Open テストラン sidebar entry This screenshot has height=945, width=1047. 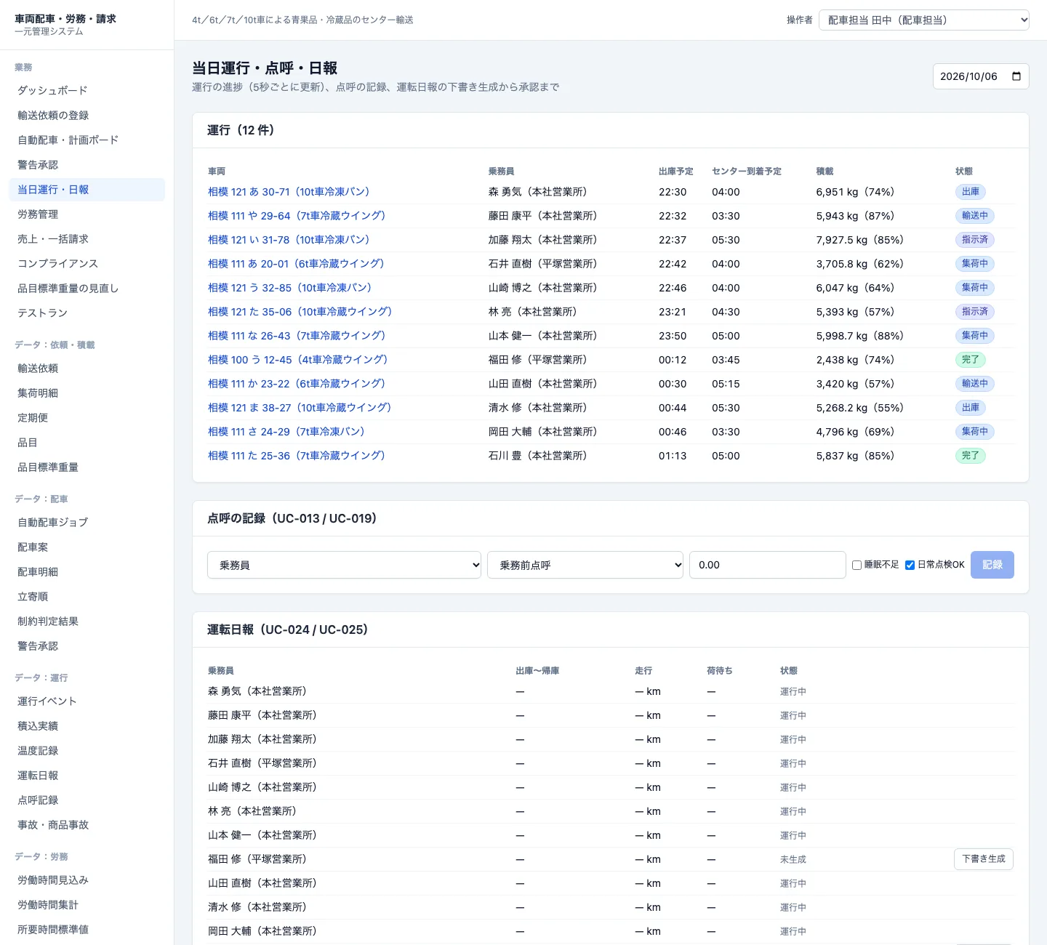point(87,313)
